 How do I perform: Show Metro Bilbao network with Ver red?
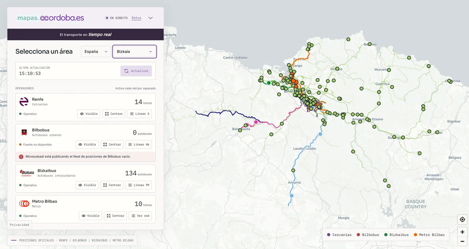(x=140, y=216)
